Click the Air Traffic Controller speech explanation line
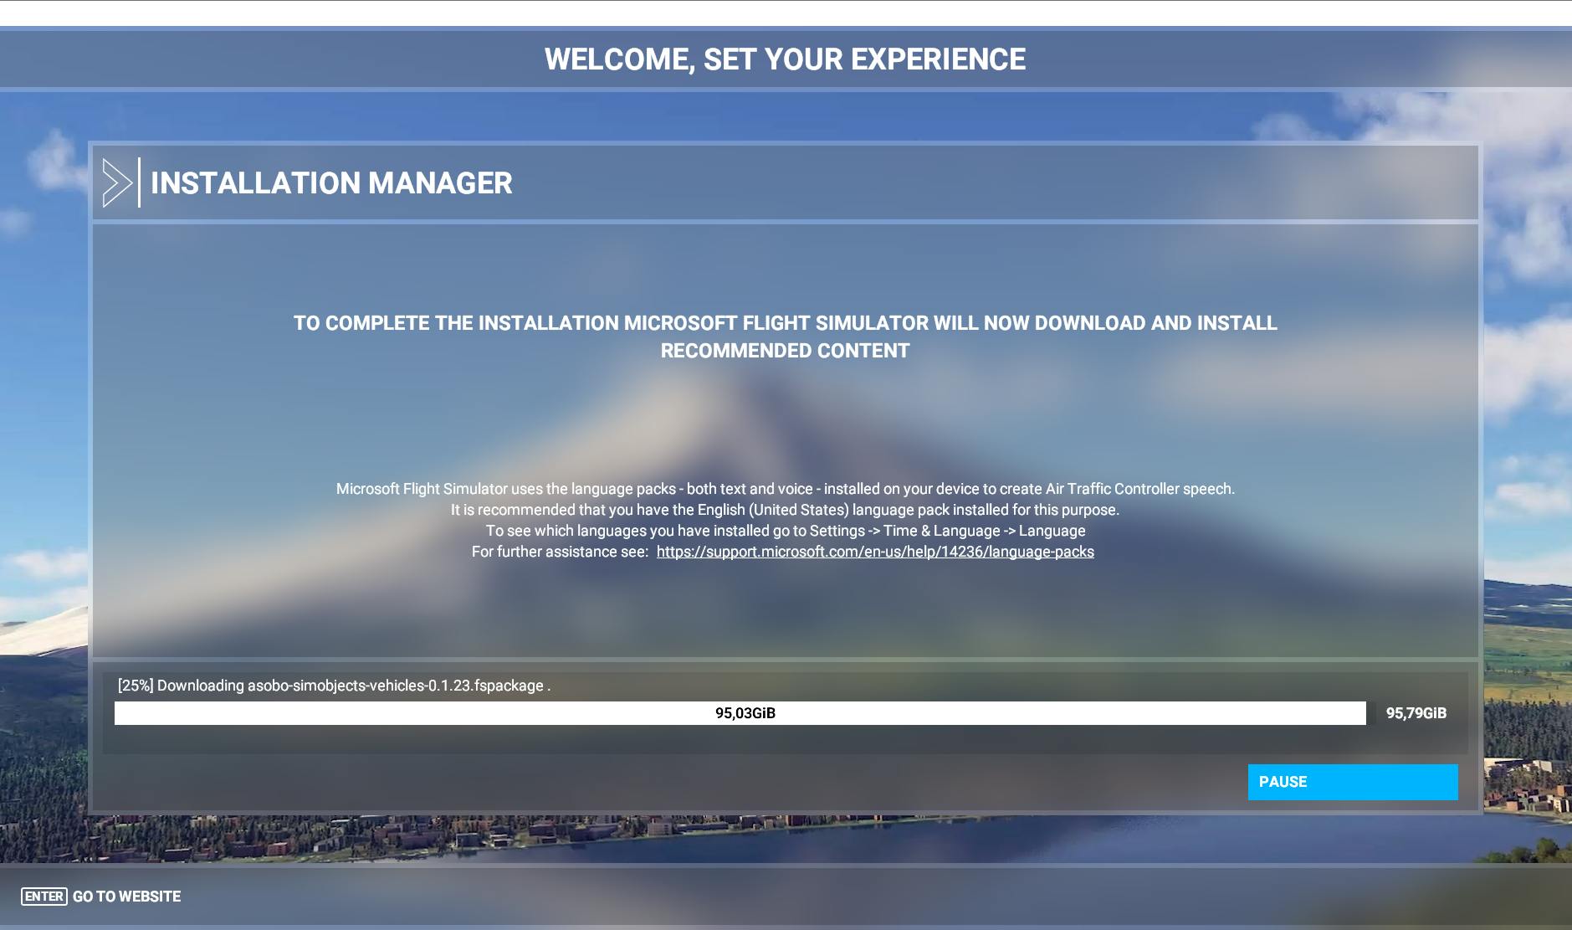The image size is (1572, 930). pyautogui.click(x=785, y=488)
